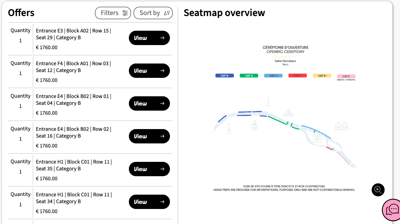Select the CAT E+ yellow legend swatch

(322, 76)
